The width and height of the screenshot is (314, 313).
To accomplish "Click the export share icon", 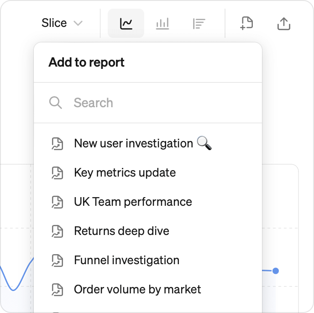I will coord(284,23).
